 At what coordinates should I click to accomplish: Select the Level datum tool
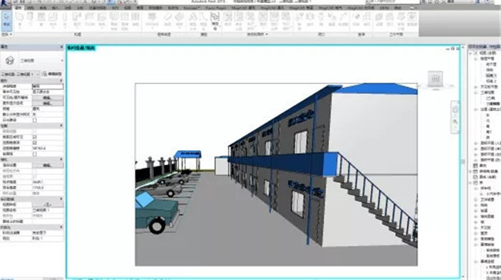point(356,20)
